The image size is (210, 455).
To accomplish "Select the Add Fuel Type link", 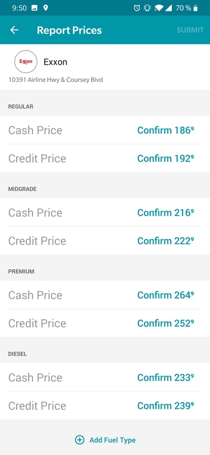I will click(x=113, y=440).
